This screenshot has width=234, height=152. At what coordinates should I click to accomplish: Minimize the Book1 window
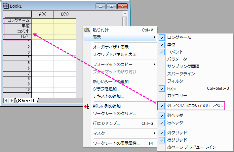pyautogui.click(x=100, y=6)
